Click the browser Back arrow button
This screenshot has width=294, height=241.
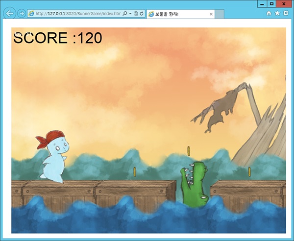[x=9, y=14]
